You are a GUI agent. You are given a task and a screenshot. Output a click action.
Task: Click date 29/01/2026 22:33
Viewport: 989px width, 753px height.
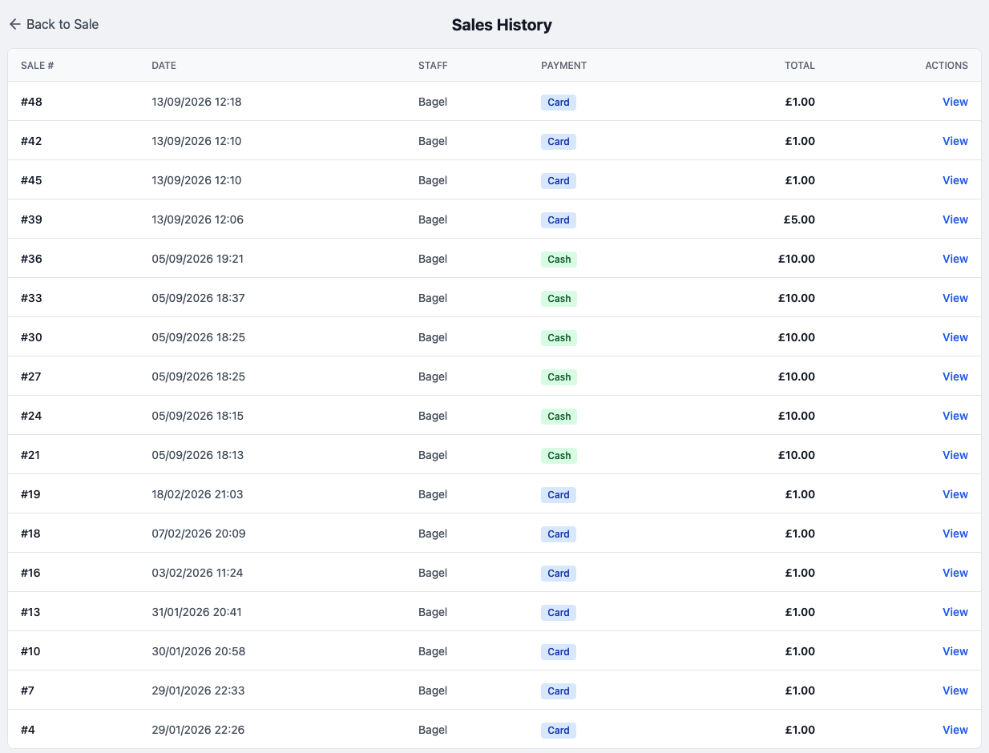(x=198, y=691)
